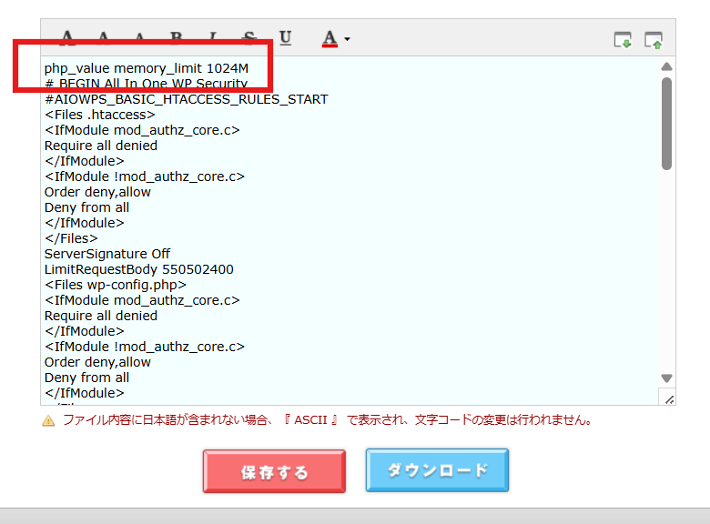710x524 pixels.
Task: Choose the smallest font size A icon
Action: point(139,37)
